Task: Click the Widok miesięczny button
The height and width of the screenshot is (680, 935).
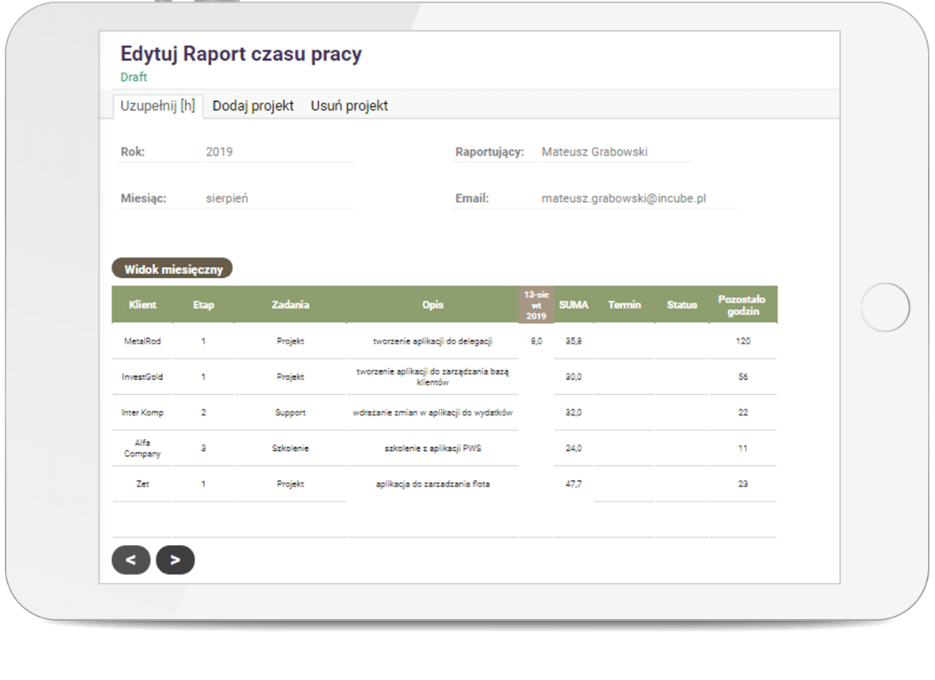Action: [x=173, y=269]
